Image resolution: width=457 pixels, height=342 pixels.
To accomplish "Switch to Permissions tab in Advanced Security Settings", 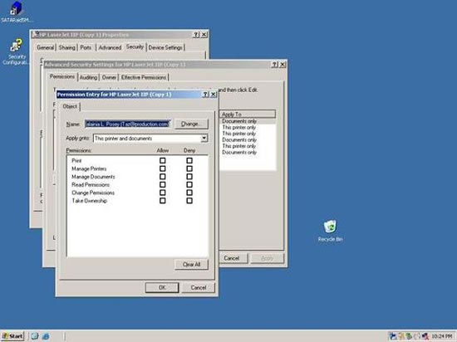I will 62,76.
